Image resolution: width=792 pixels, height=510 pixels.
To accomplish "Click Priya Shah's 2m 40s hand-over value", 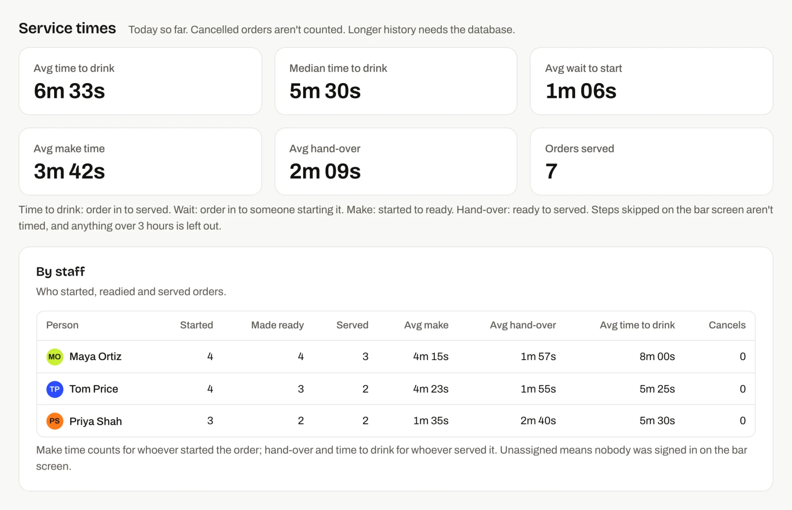I will (538, 421).
